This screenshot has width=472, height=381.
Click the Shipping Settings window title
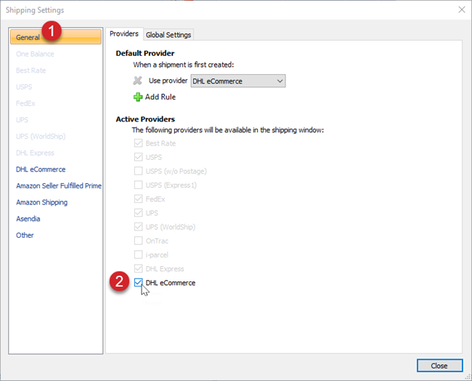tap(35, 10)
